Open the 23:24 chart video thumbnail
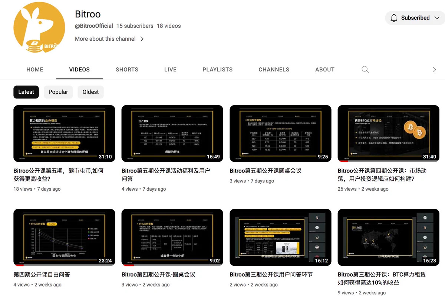The image size is (445, 298). (x=64, y=237)
